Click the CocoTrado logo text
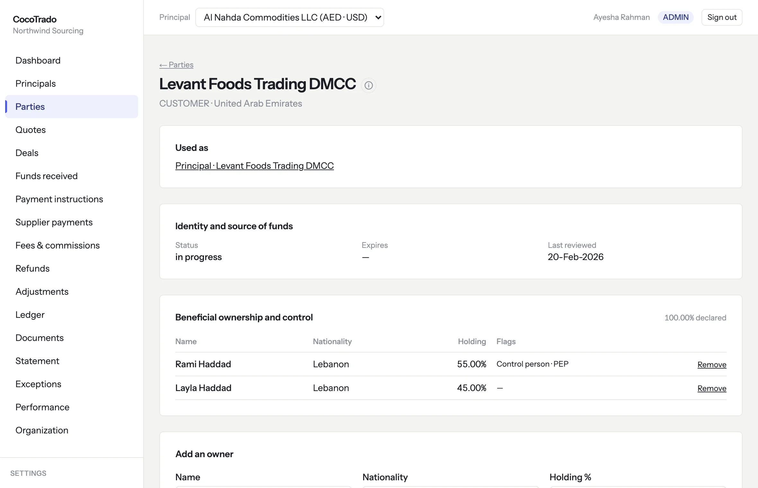Image resolution: width=758 pixels, height=488 pixels. coord(35,19)
